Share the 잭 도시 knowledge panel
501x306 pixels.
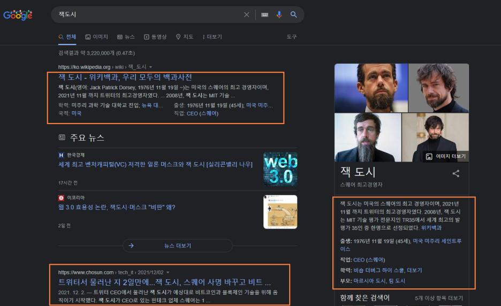pos(456,173)
